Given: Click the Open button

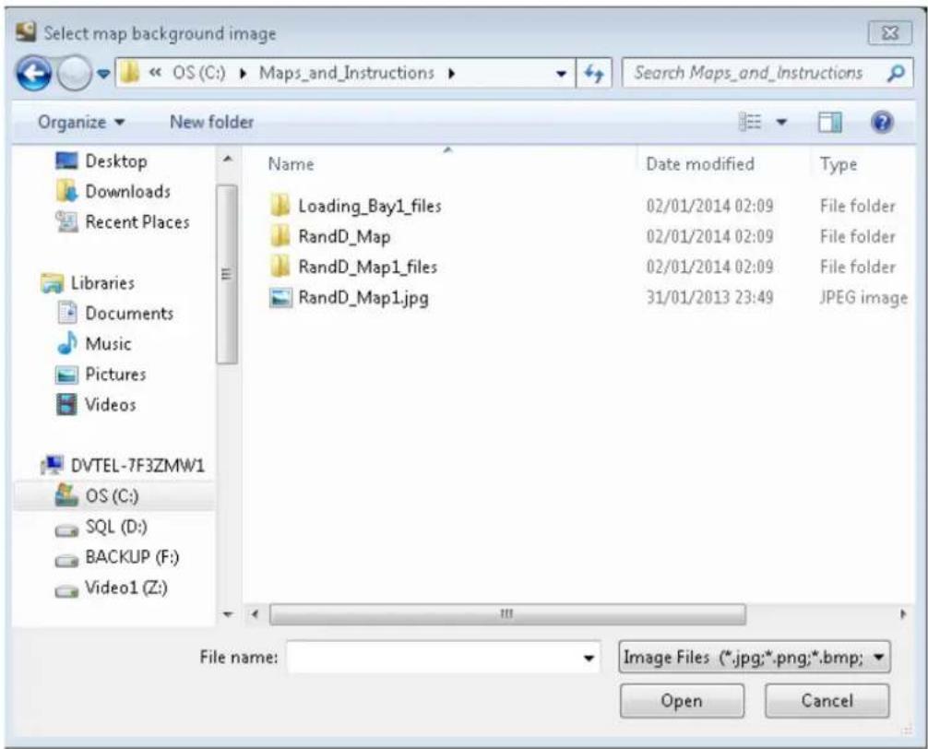Looking at the screenshot, I should (682, 701).
